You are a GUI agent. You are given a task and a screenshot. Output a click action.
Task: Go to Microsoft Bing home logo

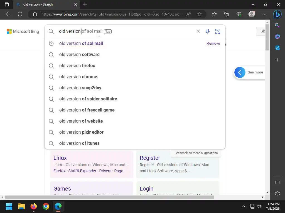coord(23,31)
